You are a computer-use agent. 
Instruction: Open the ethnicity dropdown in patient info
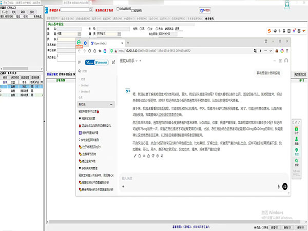[x=119, y=34]
